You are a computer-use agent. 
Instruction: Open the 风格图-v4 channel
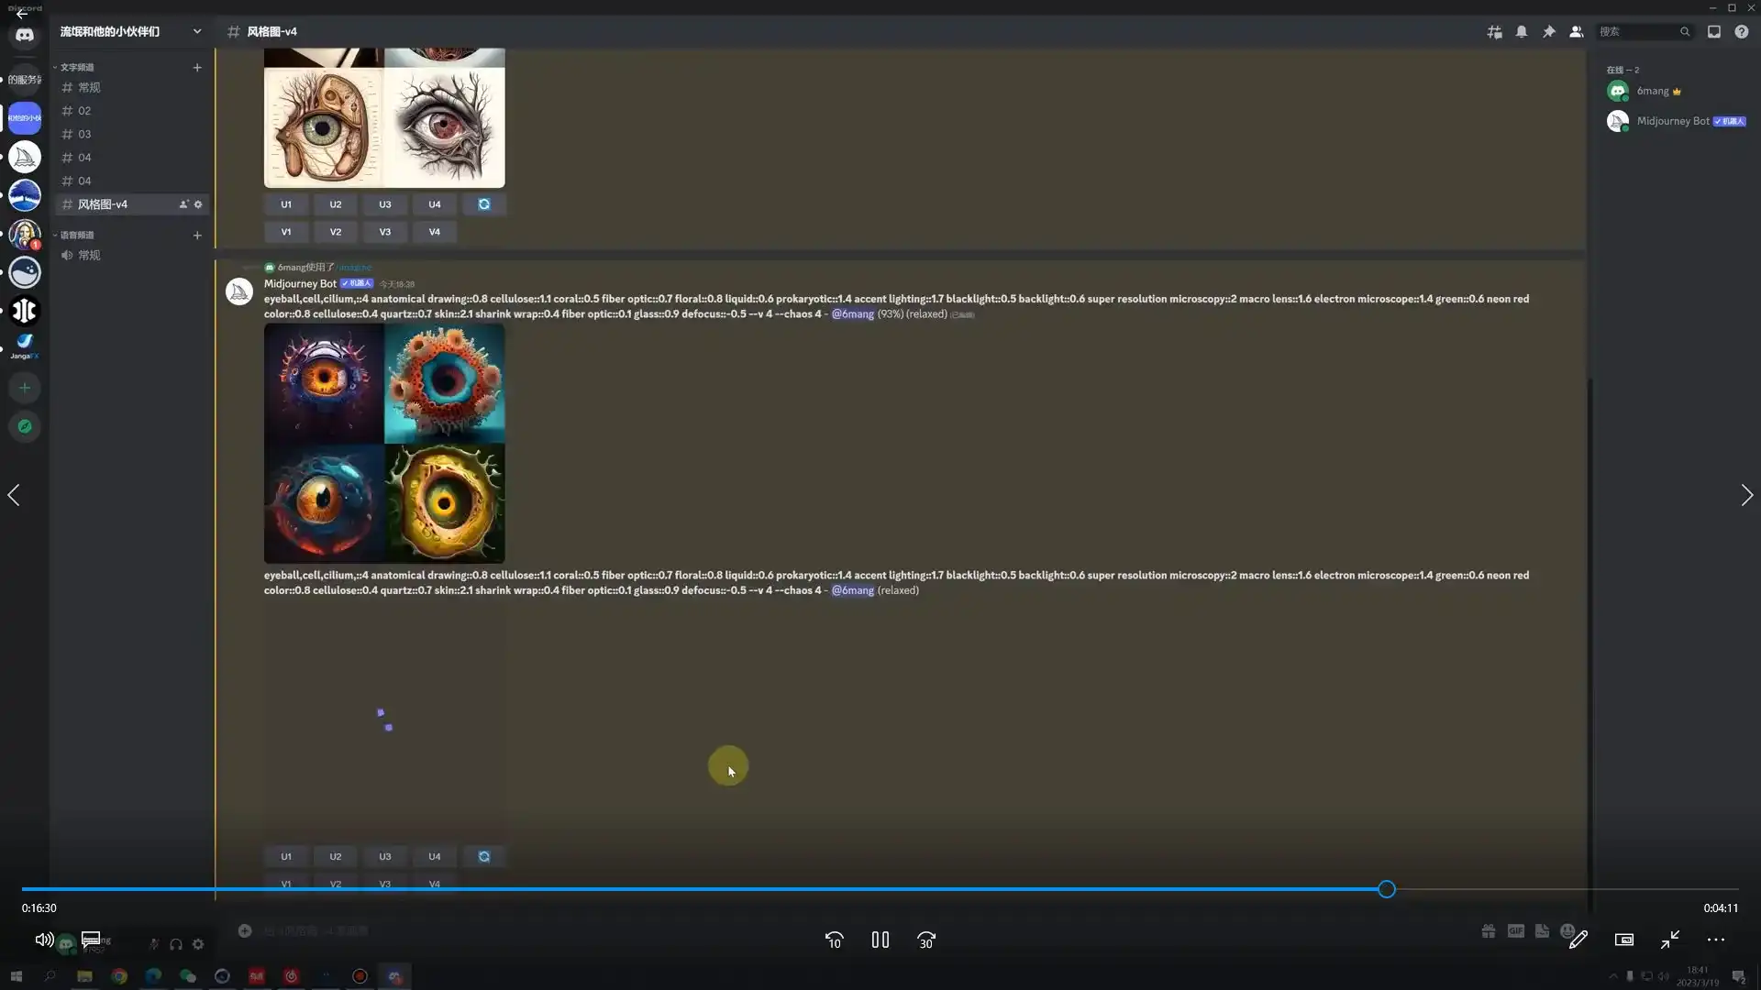103,204
